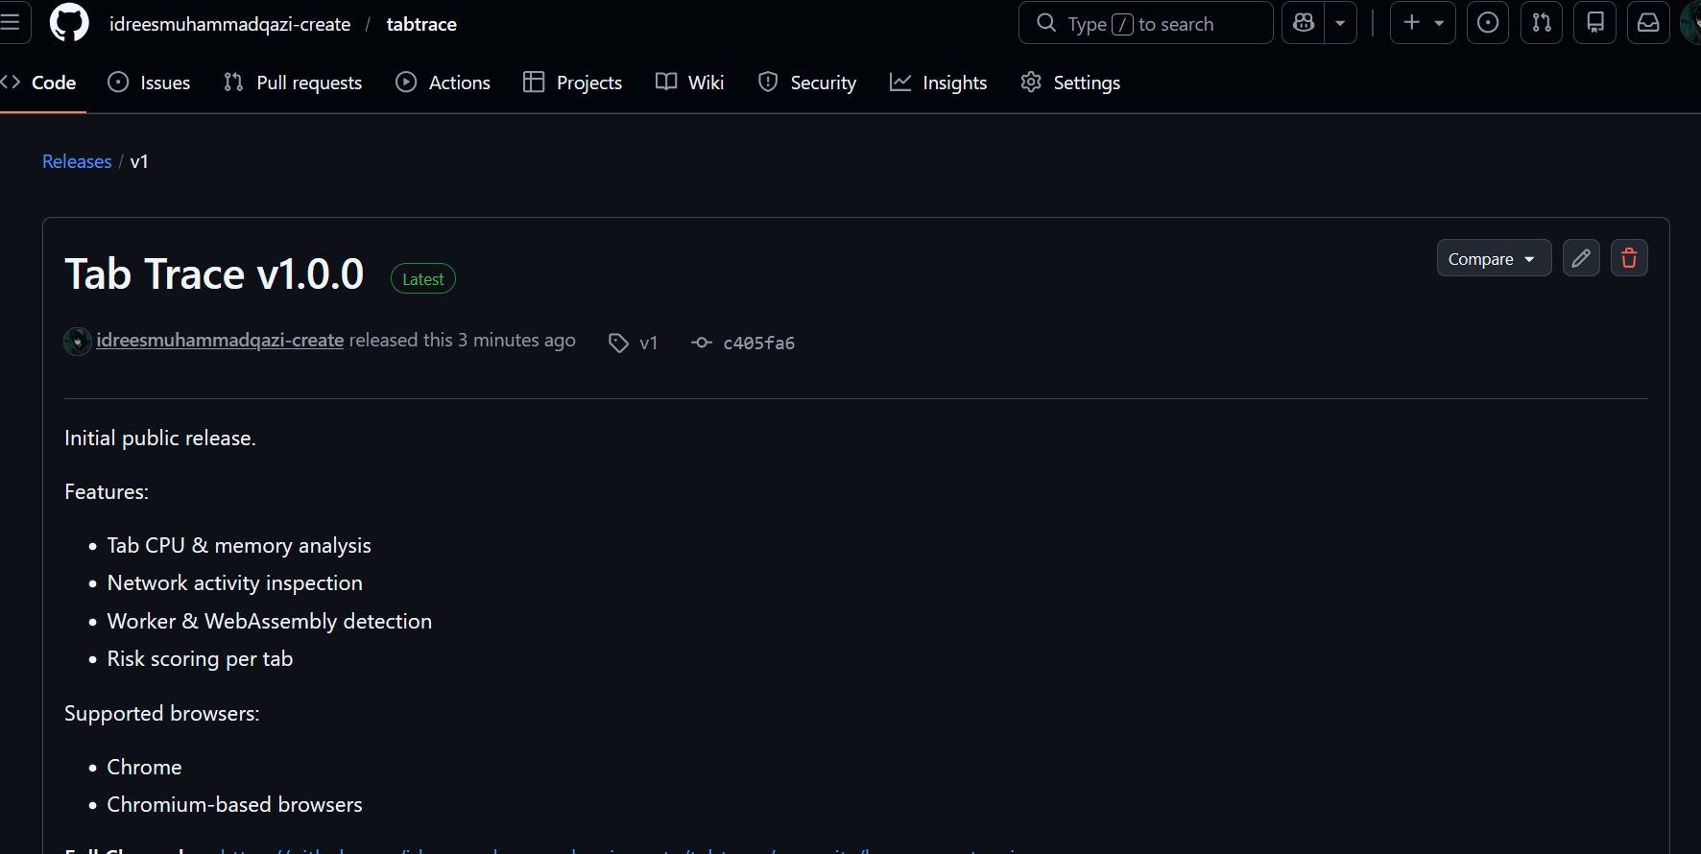The height and width of the screenshot is (854, 1701).
Task: Open the issues icon in header
Action: click(x=1487, y=23)
